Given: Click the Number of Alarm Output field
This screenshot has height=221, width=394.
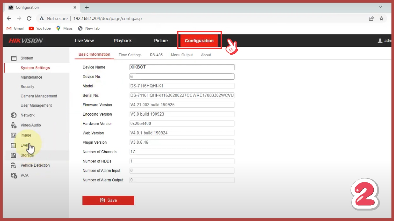Looking at the screenshot, I should [182, 180].
